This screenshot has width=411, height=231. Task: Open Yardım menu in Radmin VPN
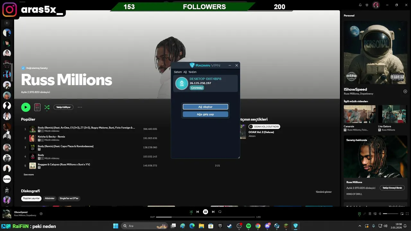[x=192, y=72]
